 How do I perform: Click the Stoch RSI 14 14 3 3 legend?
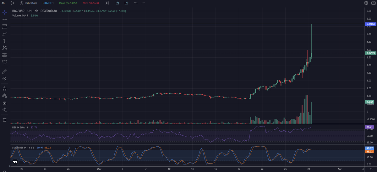24,147
